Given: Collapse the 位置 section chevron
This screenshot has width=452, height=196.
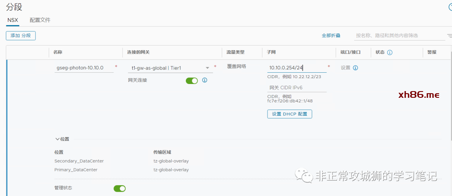Looking at the screenshot, I should click(x=57, y=139).
